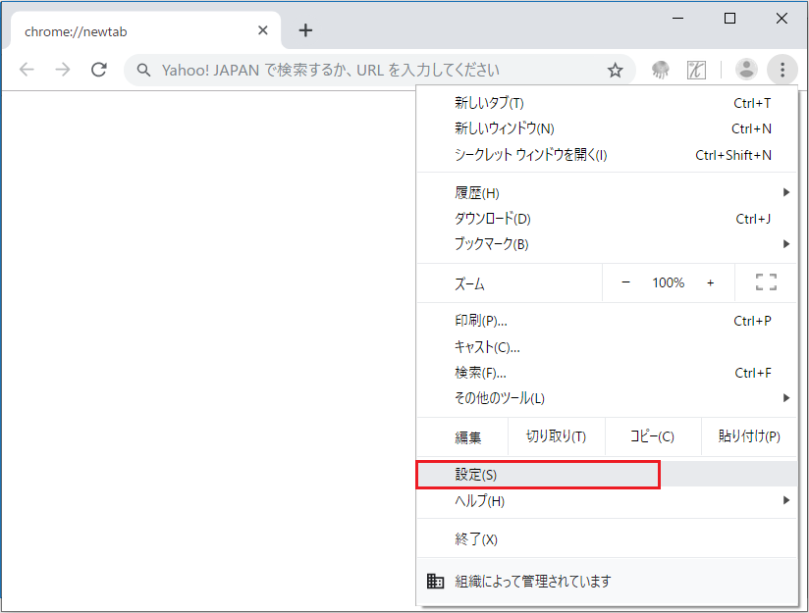This screenshot has height=613, width=809.
Task: Bookmark page with the star icon
Action: point(616,70)
